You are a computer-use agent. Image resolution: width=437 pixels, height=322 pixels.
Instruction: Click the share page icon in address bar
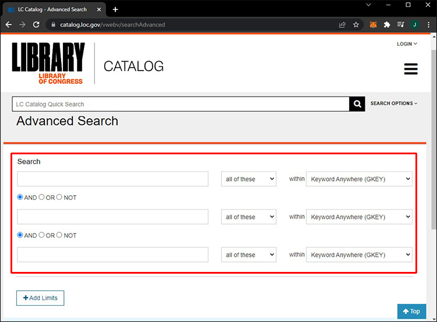[342, 25]
